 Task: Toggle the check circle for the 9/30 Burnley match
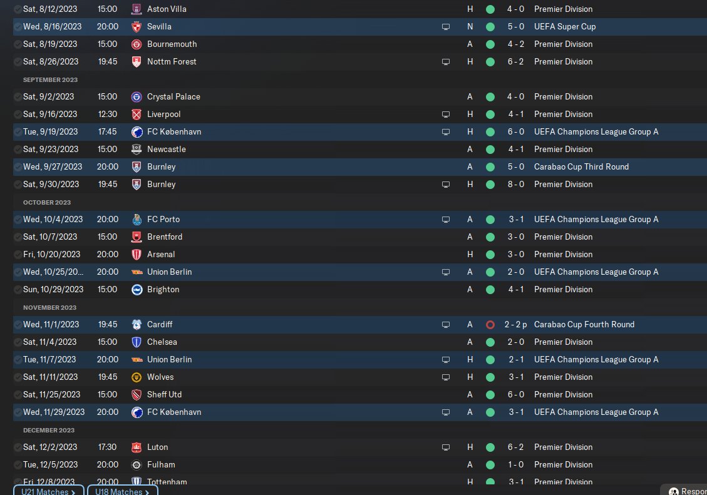18,185
